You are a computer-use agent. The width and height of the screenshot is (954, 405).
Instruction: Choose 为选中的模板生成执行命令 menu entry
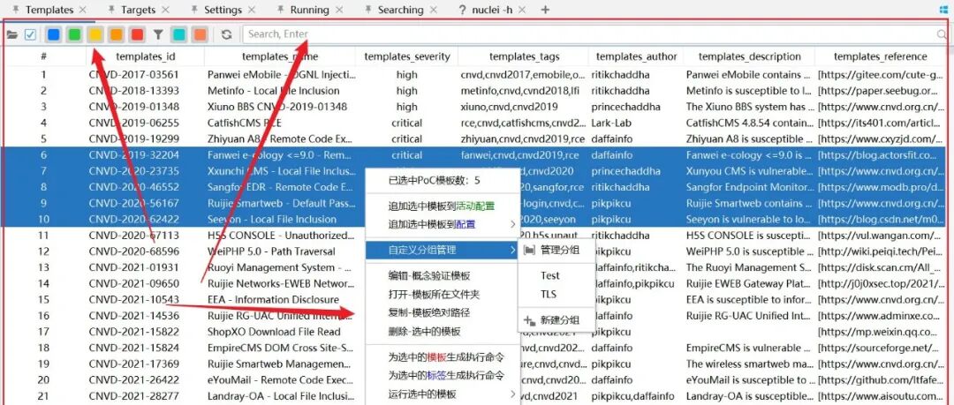pyautogui.click(x=443, y=357)
